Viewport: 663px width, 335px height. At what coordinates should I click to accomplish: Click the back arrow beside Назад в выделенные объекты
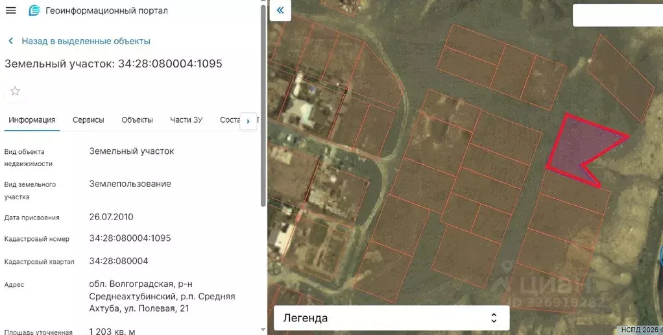pyautogui.click(x=11, y=41)
